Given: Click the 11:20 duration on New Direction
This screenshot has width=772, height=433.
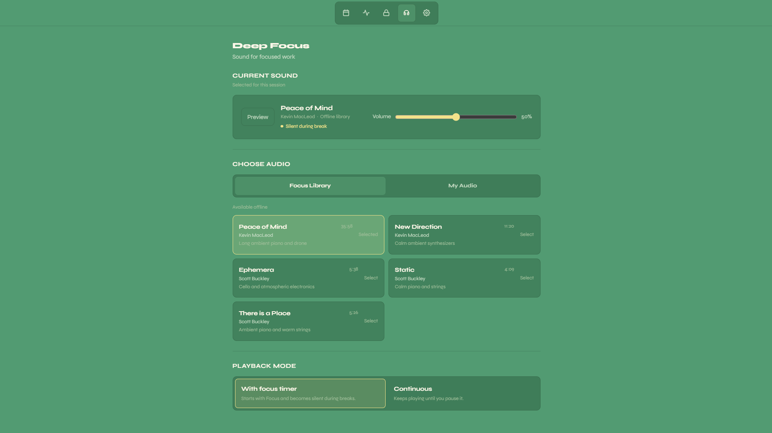Looking at the screenshot, I should (x=509, y=226).
